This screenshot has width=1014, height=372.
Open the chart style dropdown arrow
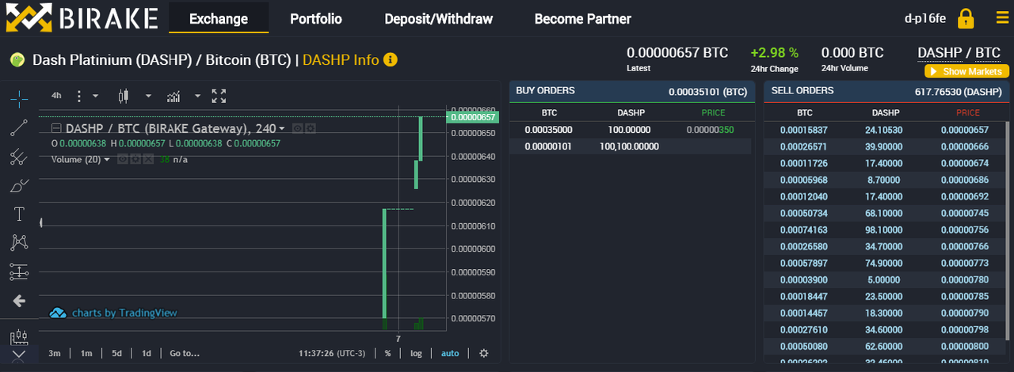tap(148, 97)
